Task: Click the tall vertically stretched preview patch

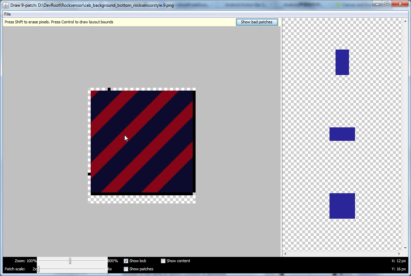Action: pyautogui.click(x=342, y=62)
